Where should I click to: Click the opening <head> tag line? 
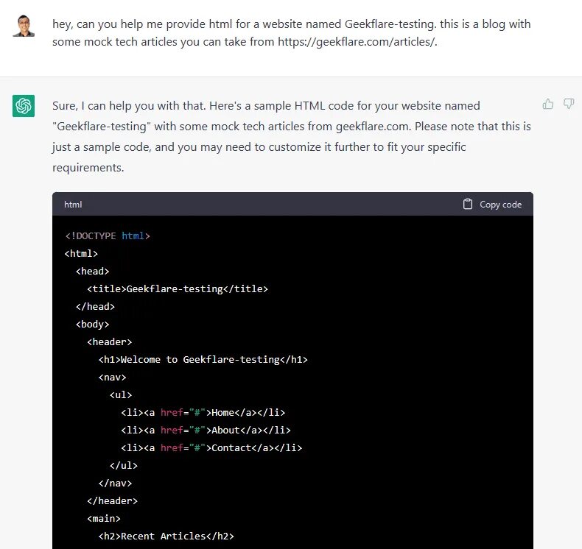coord(92,272)
